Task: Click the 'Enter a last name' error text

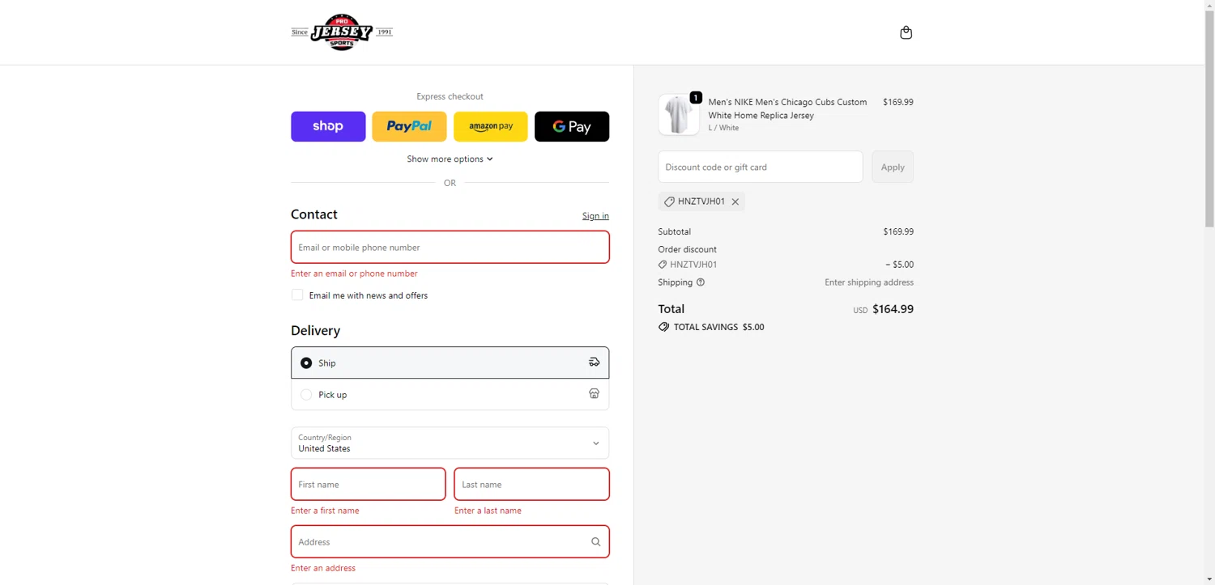Action: click(488, 511)
